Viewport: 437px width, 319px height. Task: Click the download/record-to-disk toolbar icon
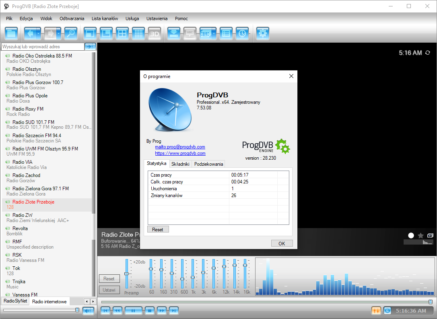174,33
